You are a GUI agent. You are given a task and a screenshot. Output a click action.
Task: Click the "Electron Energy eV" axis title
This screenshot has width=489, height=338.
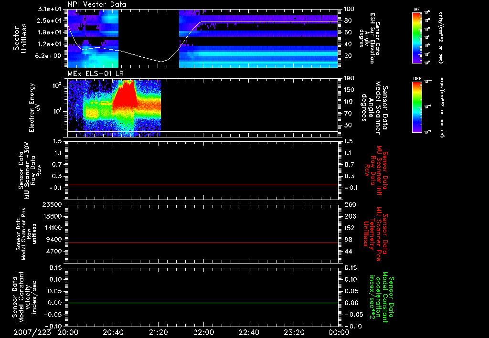[34, 107]
